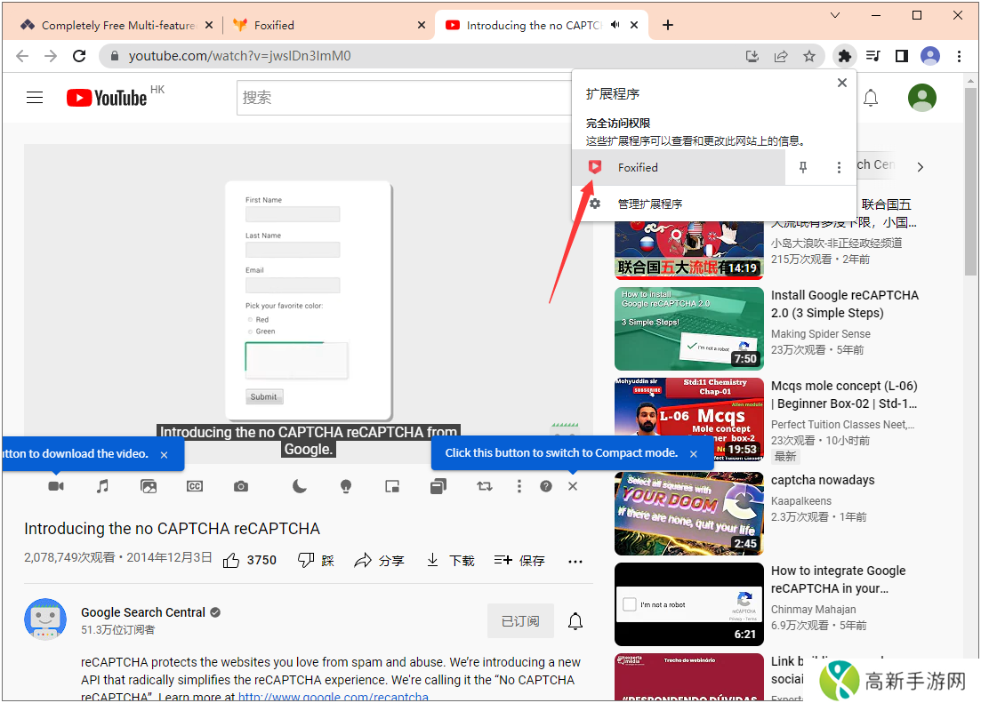Open more options for Foxified extension

(840, 167)
